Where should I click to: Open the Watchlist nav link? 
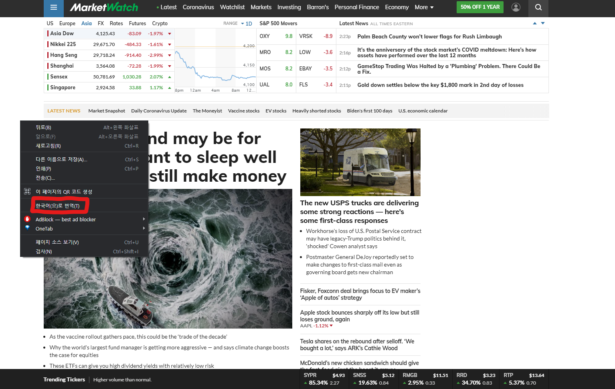[232, 7]
